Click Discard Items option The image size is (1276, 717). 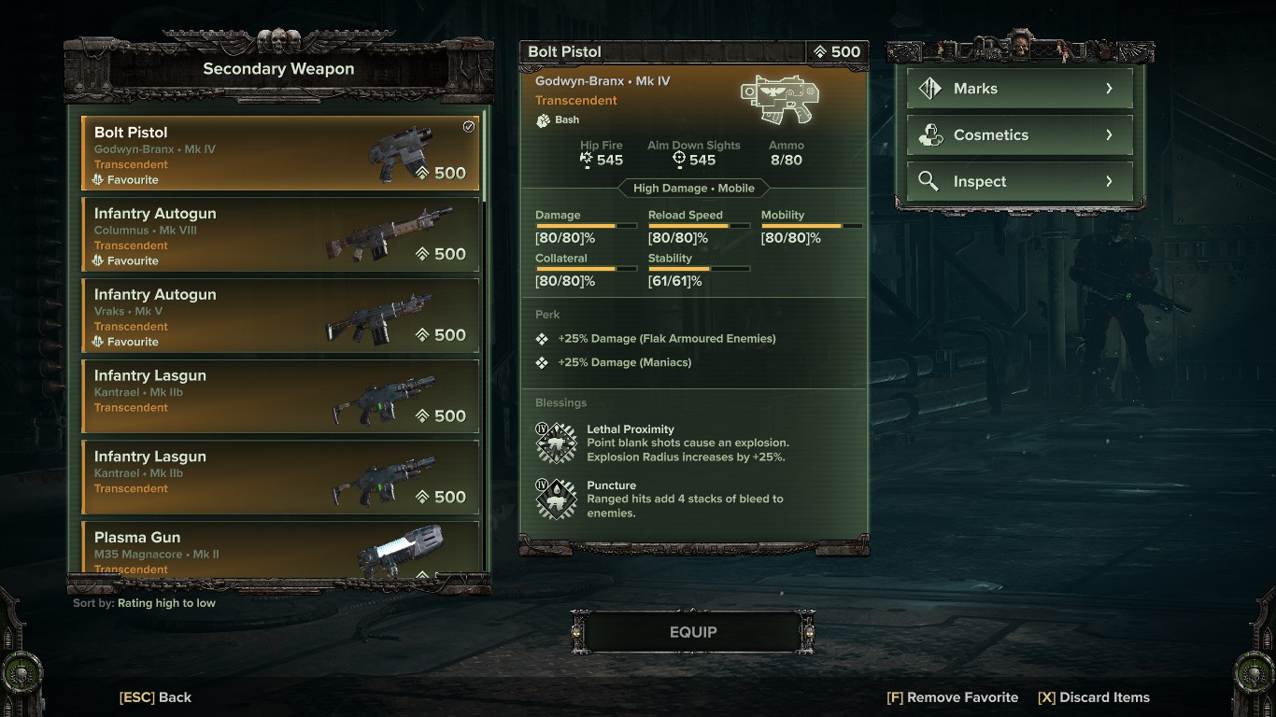(1094, 697)
